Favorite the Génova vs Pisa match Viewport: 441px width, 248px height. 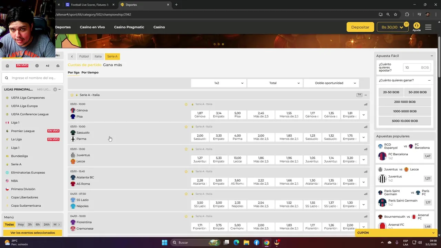pos(186,104)
